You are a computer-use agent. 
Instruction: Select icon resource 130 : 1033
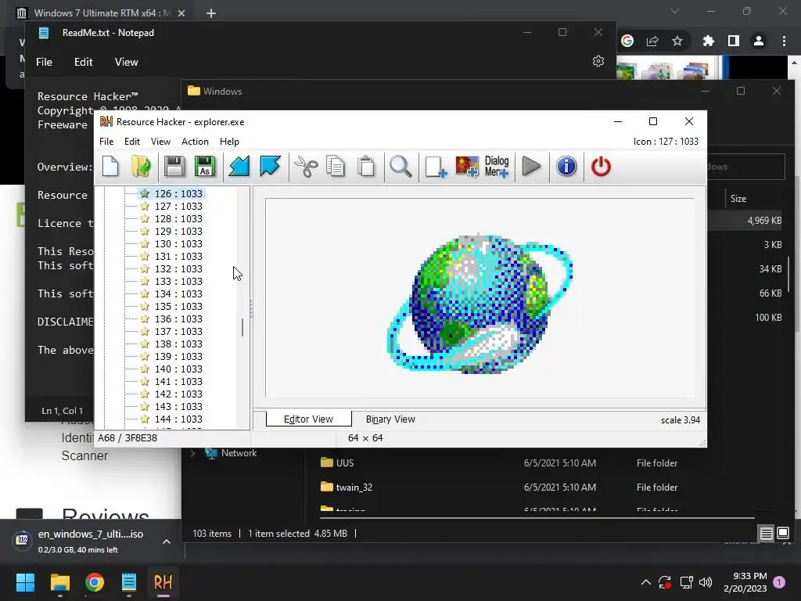172,244
